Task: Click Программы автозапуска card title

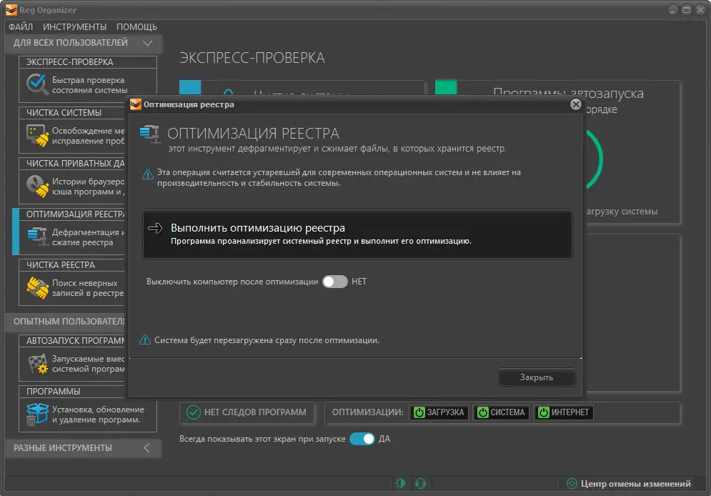Action: [568, 93]
